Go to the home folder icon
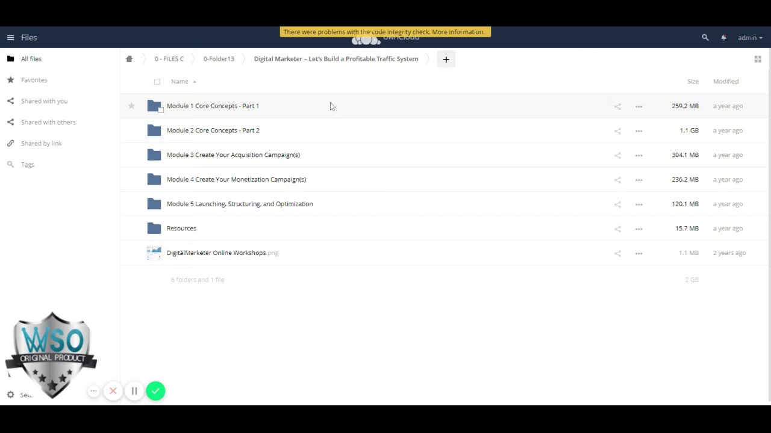Viewport: 771px width, 433px height. (x=129, y=59)
